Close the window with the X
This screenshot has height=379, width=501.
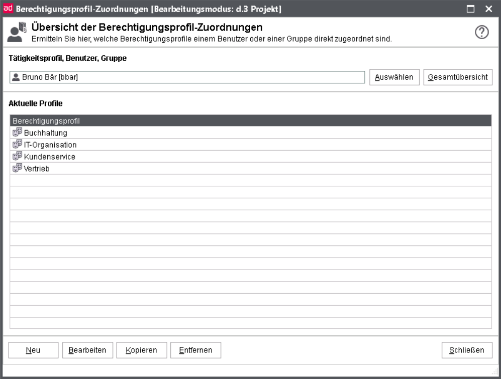point(488,9)
